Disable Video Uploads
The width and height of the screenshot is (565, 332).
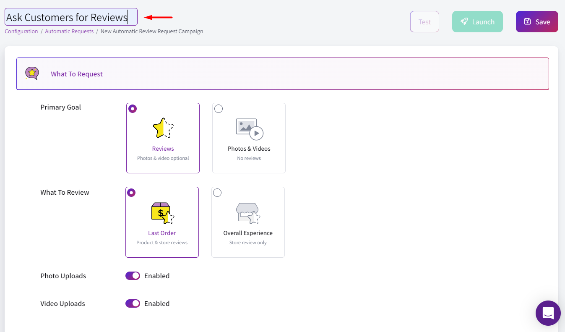coord(133,303)
